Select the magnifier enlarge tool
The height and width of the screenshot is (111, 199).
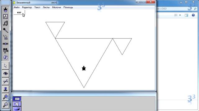[x=6, y=97]
